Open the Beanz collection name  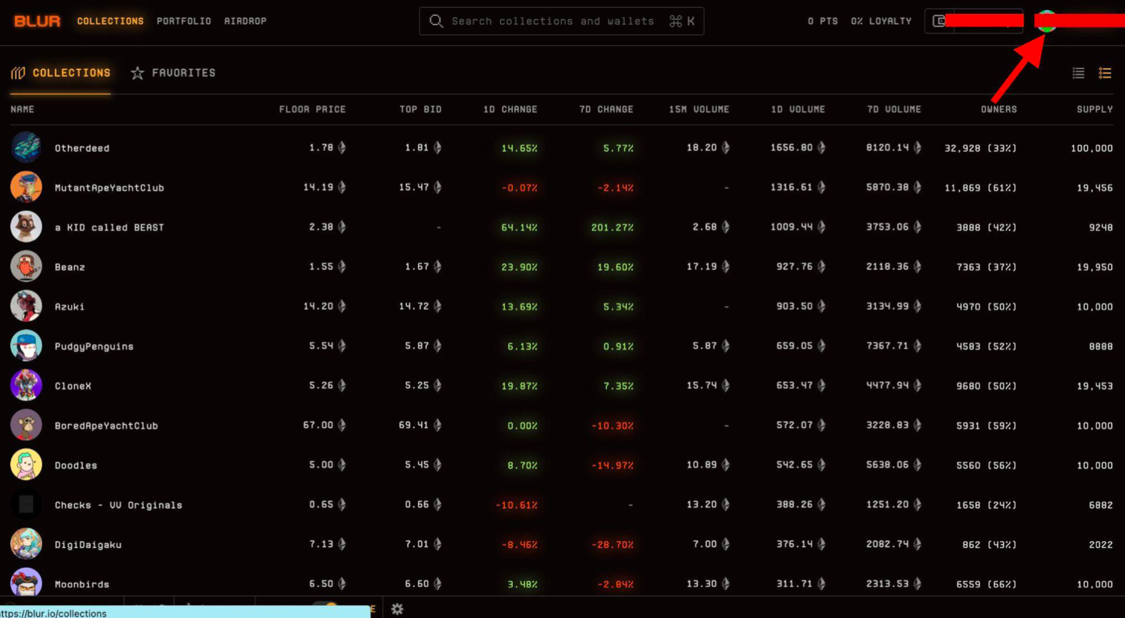point(70,267)
